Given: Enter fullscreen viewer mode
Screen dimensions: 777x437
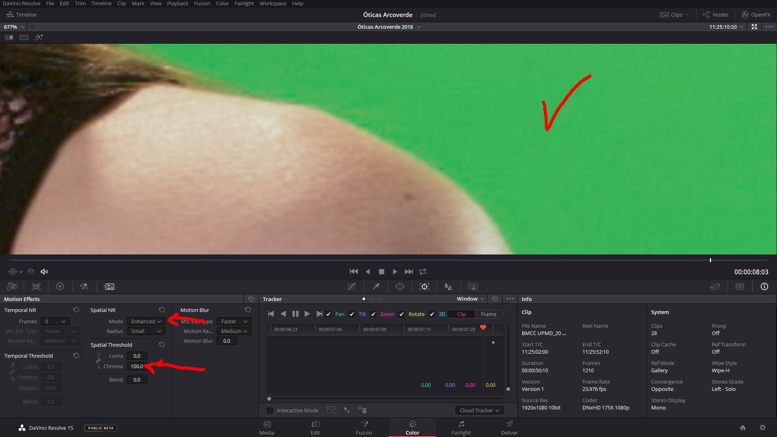Looking at the screenshot, I should [754, 27].
